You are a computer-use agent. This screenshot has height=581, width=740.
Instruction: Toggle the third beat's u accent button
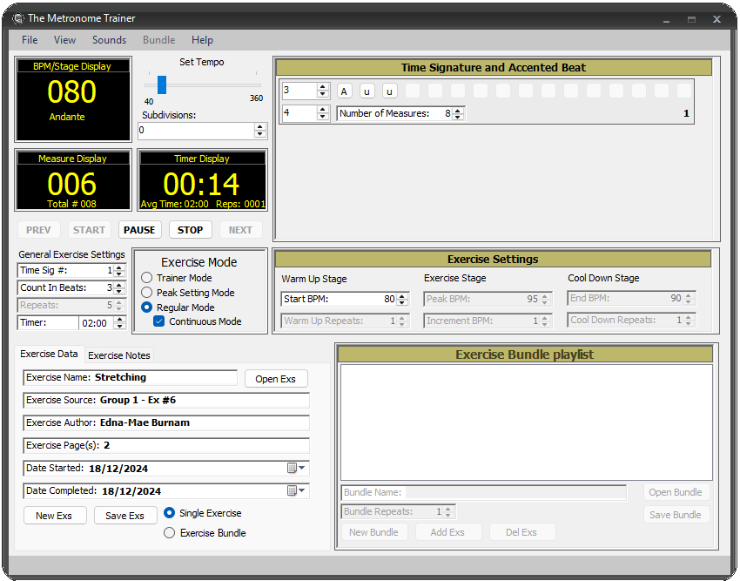point(388,91)
